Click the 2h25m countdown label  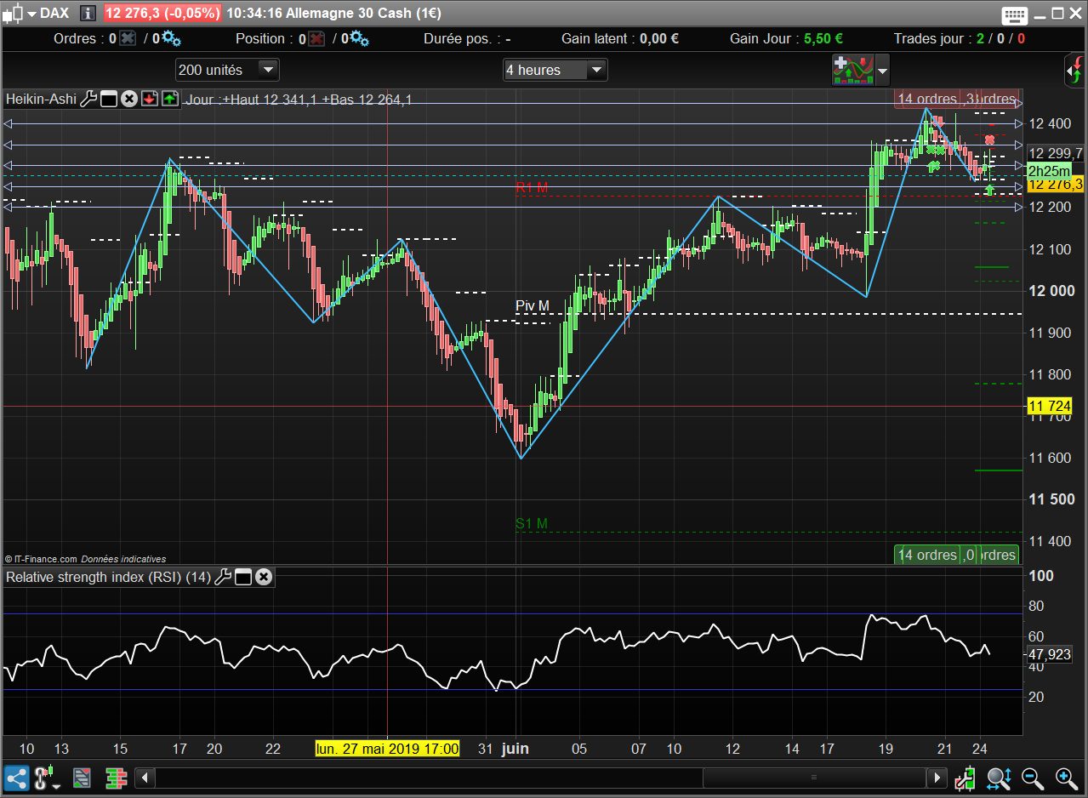[x=1048, y=170]
